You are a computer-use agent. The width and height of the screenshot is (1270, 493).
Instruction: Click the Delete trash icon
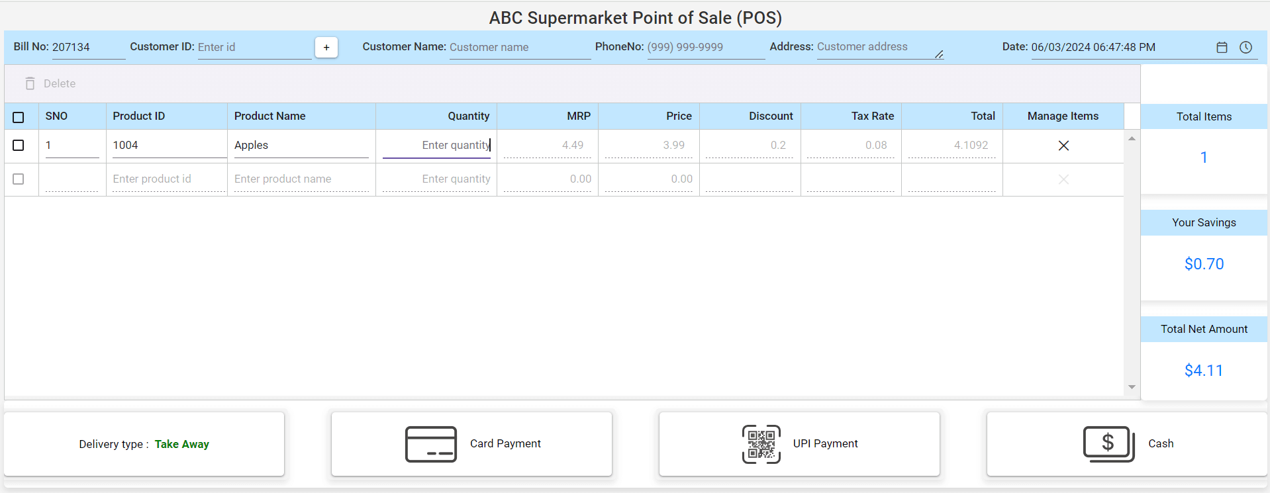click(30, 83)
